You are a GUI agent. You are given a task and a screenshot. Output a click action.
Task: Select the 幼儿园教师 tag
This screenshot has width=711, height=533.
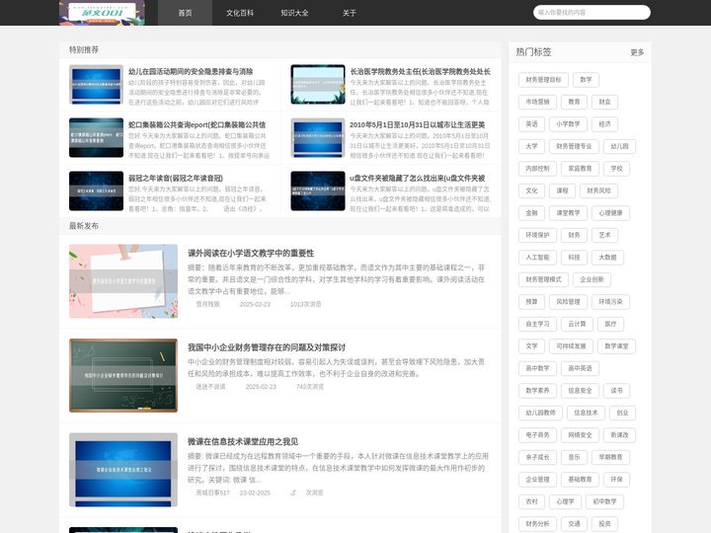[x=540, y=413]
